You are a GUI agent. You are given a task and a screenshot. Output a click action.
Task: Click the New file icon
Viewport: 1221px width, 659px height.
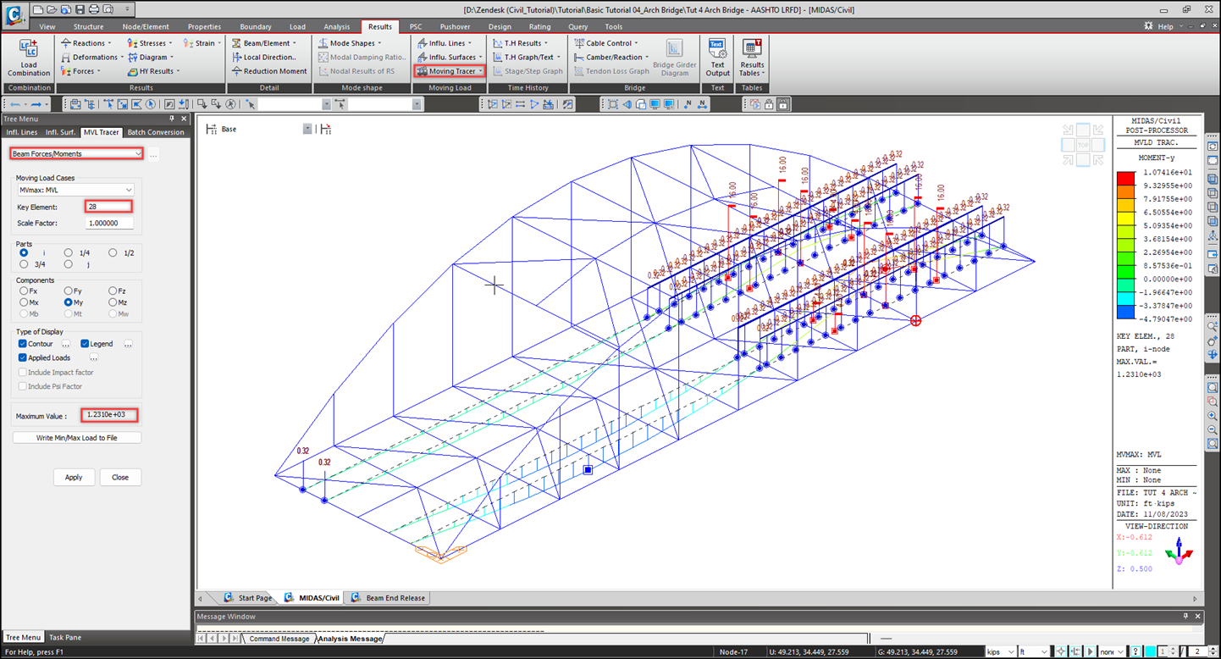38,9
